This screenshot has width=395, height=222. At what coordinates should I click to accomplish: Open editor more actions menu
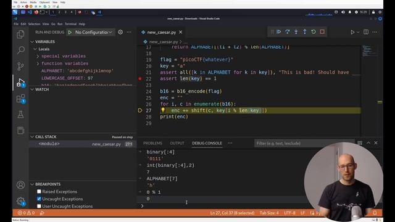point(375,32)
